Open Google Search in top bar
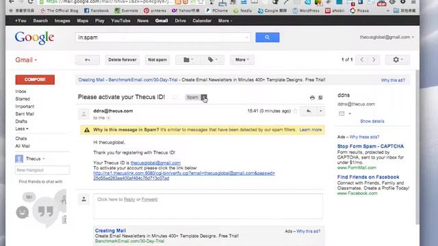Image resolution: width=438 pixels, height=246 pixels. (40, 20)
